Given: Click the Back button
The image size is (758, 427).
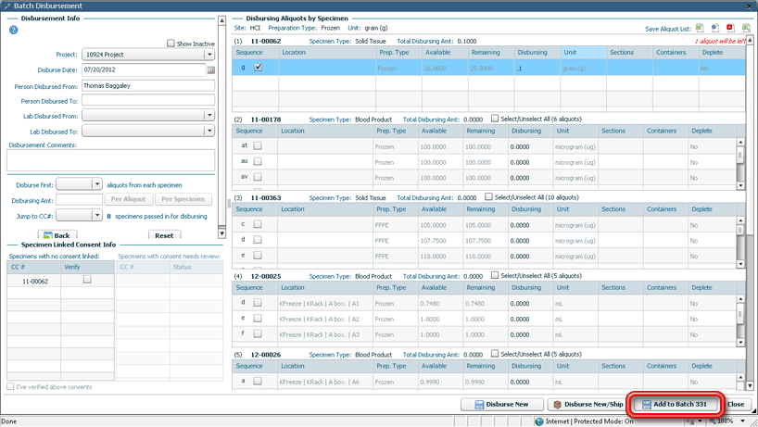Looking at the screenshot, I should pyautogui.click(x=57, y=235).
